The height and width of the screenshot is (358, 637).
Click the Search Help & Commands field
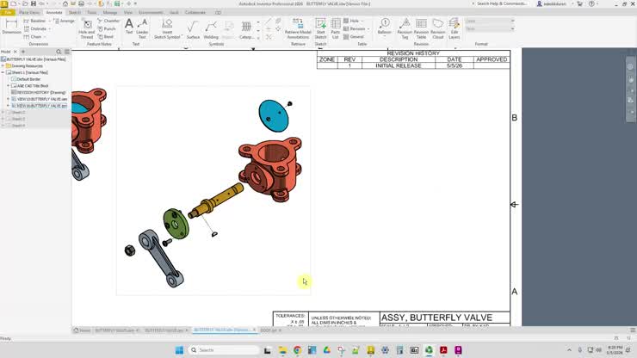(x=501, y=3)
